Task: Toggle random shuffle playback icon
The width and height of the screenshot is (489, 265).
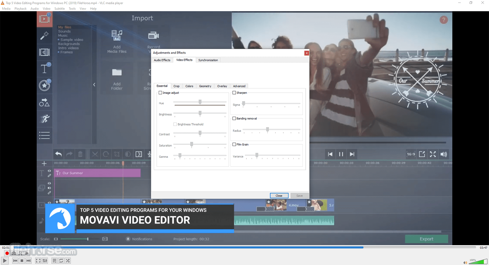Action: [x=68, y=261]
